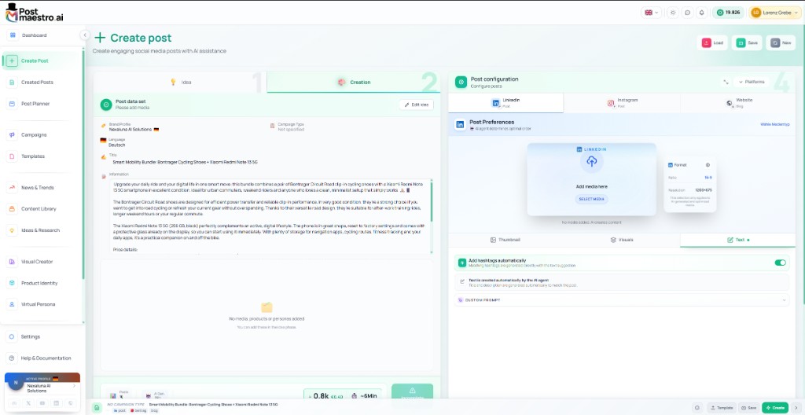
Task: Click the green Create button
Action: (775, 408)
